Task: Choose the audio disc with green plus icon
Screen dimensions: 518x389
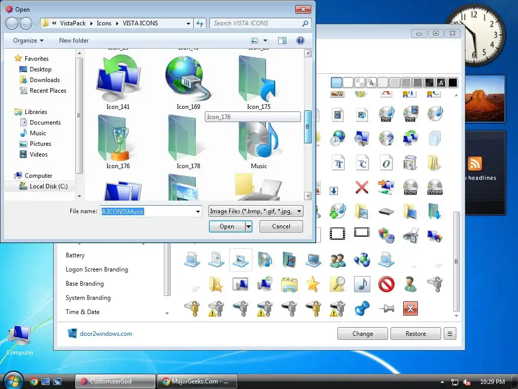Action: point(337,211)
